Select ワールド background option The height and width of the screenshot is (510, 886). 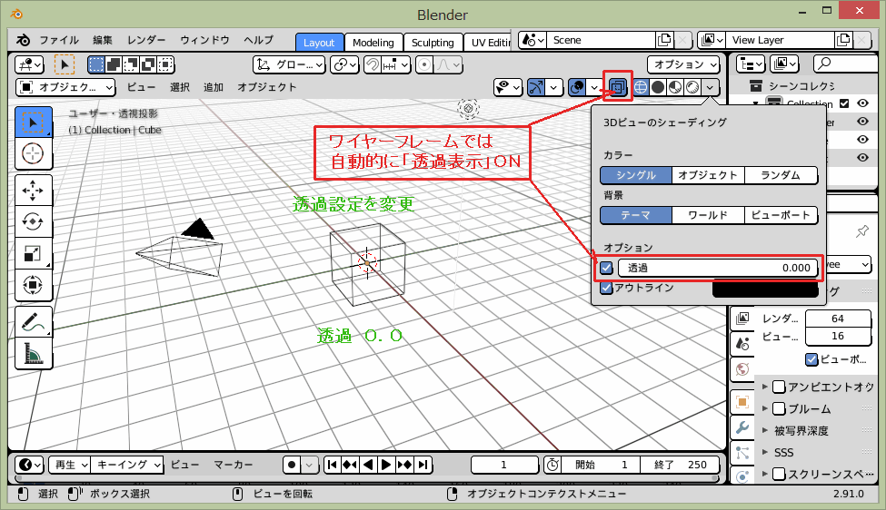(708, 215)
